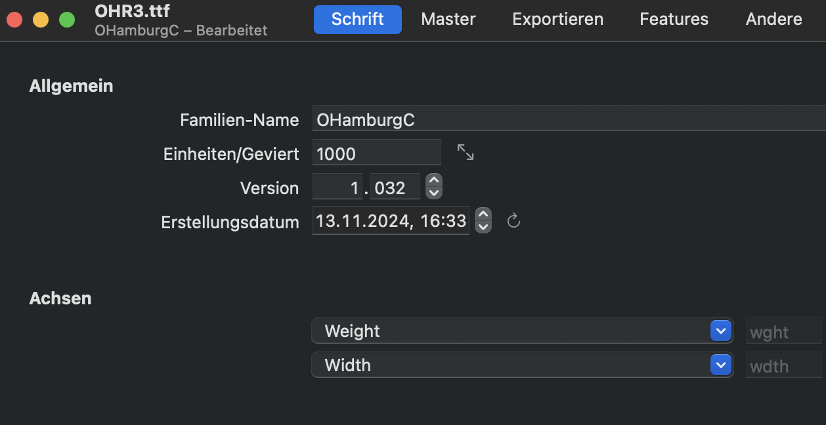Click the wght axis tag field

click(784, 331)
